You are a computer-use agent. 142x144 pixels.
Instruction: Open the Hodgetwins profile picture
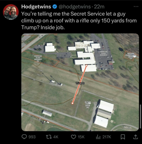tap(11, 12)
